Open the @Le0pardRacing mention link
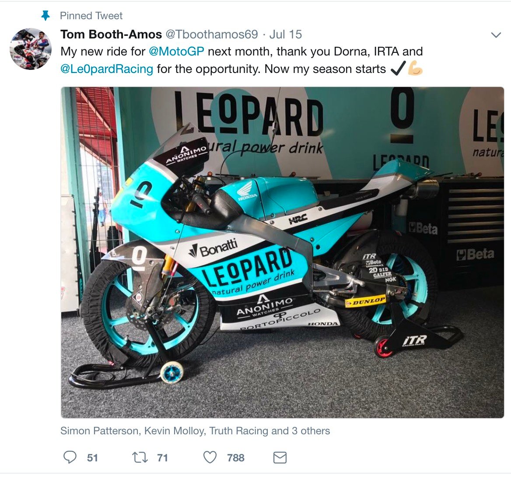Image resolution: width=511 pixels, height=478 pixels. pos(107,69)
